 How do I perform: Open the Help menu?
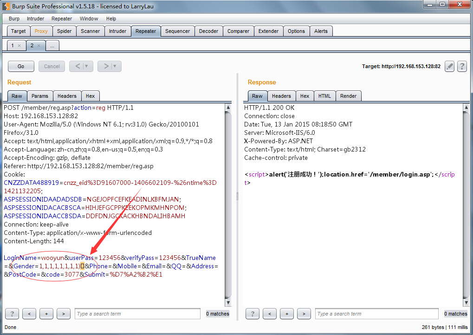click(x=111, y=19)
